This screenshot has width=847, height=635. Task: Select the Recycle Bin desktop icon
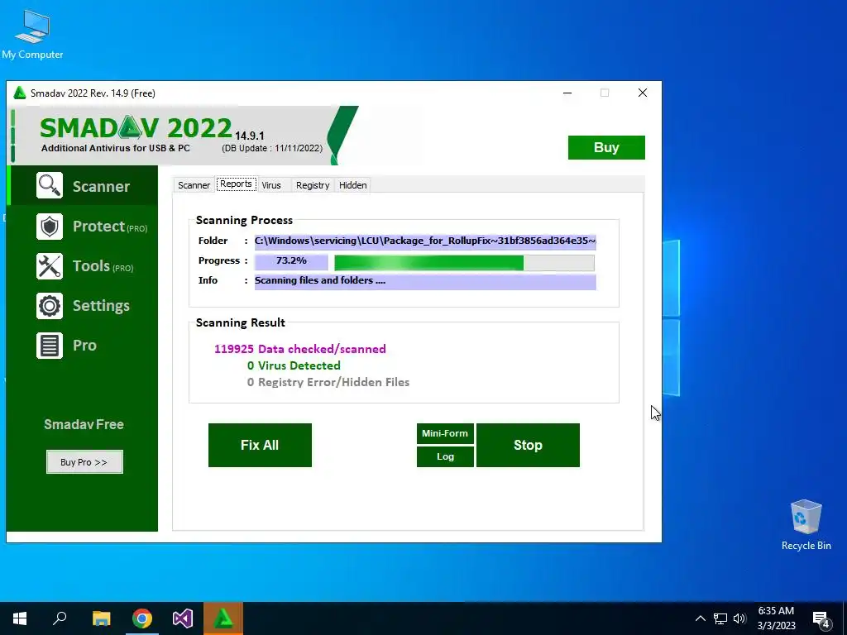tap(806, 524)
